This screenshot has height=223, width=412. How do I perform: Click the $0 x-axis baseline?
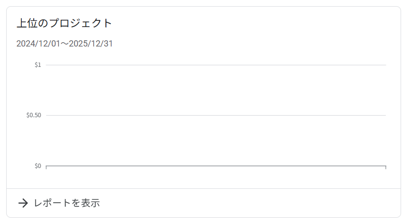coord(216,166)
